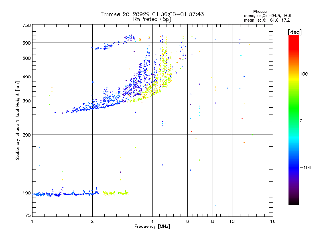
Task: Click the x-axis tick label '2'
Action: [x=92, y=221]
